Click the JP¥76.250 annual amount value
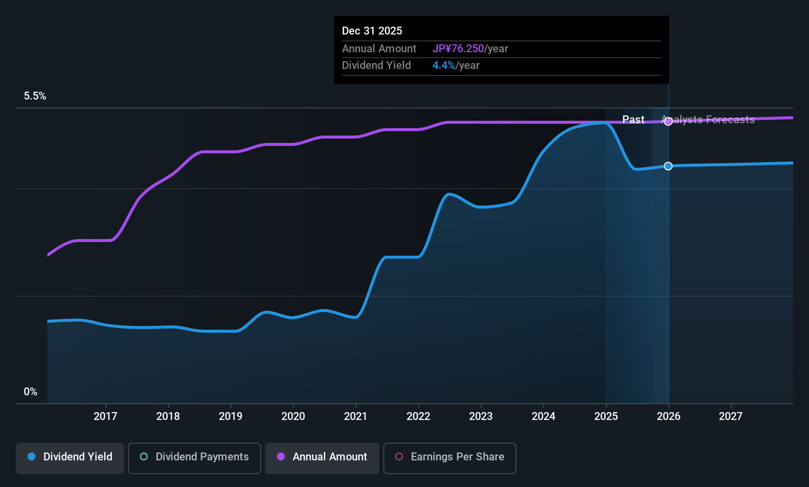This screenshot has width=809, height=487. pyautogui.click(x=458, y=48)
